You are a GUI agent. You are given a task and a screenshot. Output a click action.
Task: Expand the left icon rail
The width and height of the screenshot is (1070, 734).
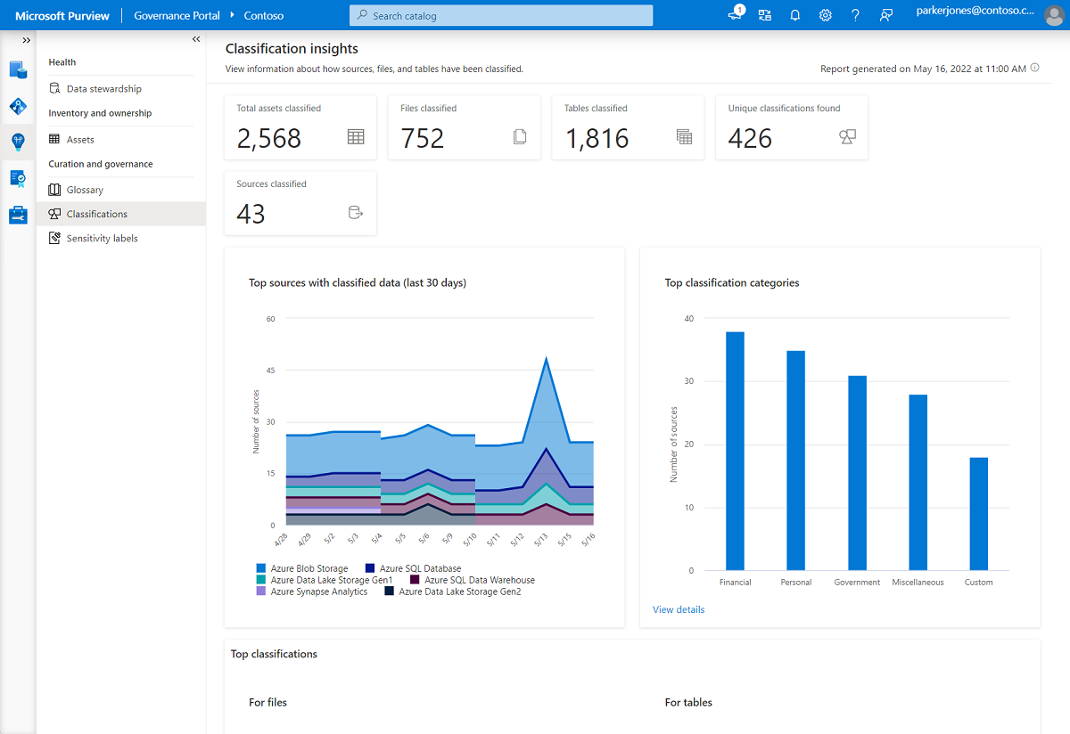click(x=26, y=40)
